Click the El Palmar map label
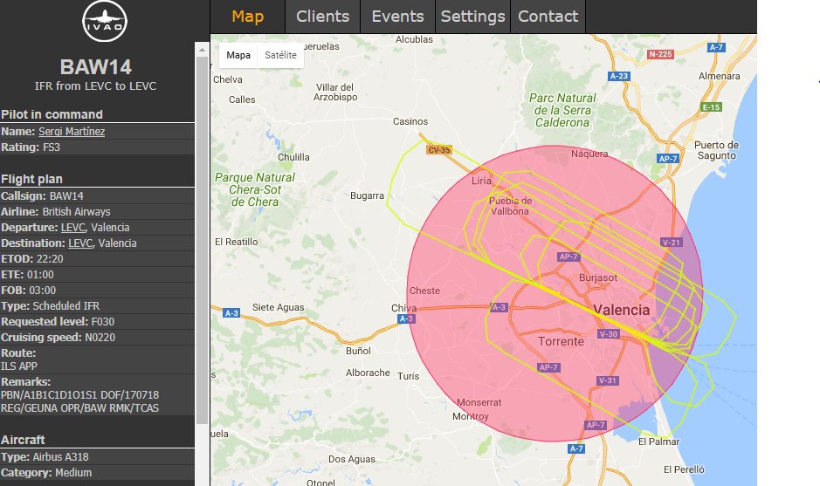Image resolution: width=820 pixels, height=486 pixels. (x=659, y=442)
